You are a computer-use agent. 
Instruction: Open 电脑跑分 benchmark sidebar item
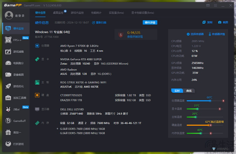pyautogui.click(x=16, y=63)
